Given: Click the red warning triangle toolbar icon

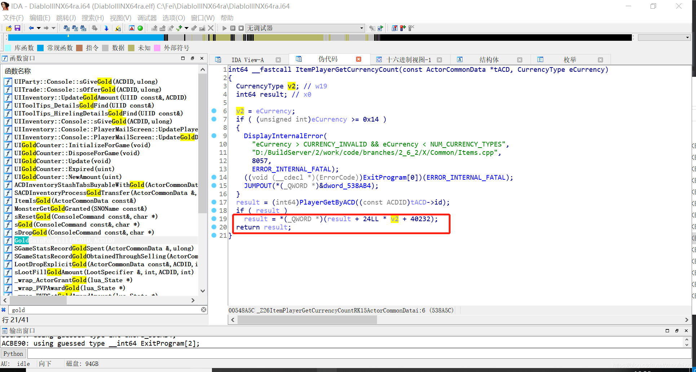Looking at the screenshot, I should click(132, 28).
